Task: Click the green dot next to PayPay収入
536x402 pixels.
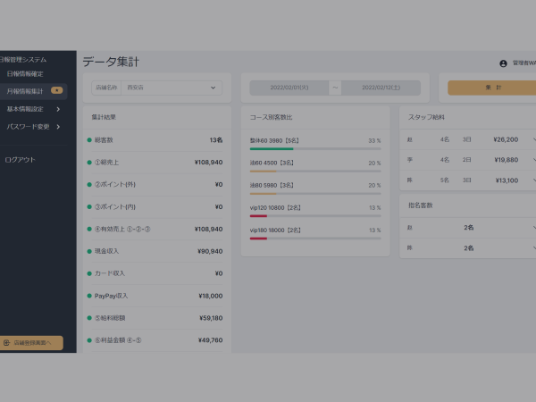Action: [x=89, y=296]
